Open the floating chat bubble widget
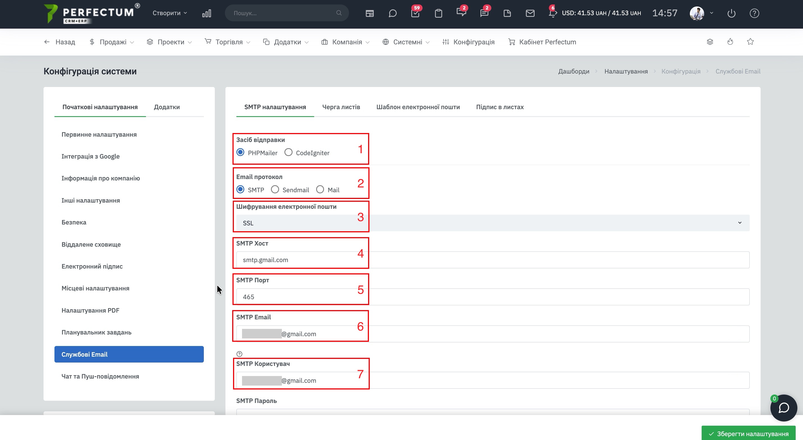The image size is (803, 440). click(x=783, y=408)
